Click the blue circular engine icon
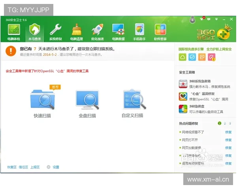 coord(192,57)
